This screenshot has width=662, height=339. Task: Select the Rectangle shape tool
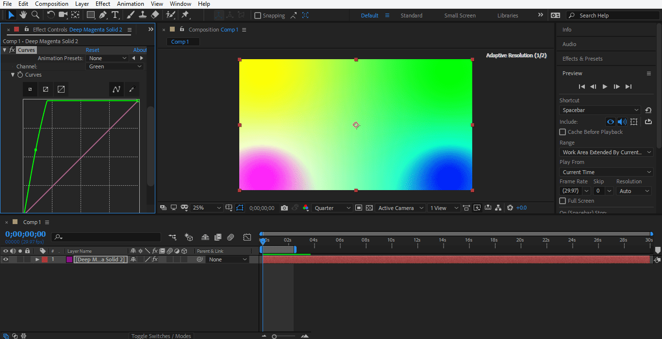click(90, 15)
